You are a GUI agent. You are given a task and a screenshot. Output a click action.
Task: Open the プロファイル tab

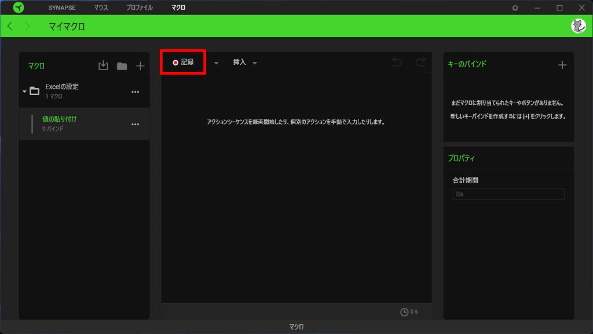pyautogui.click(x=140, y=8)
